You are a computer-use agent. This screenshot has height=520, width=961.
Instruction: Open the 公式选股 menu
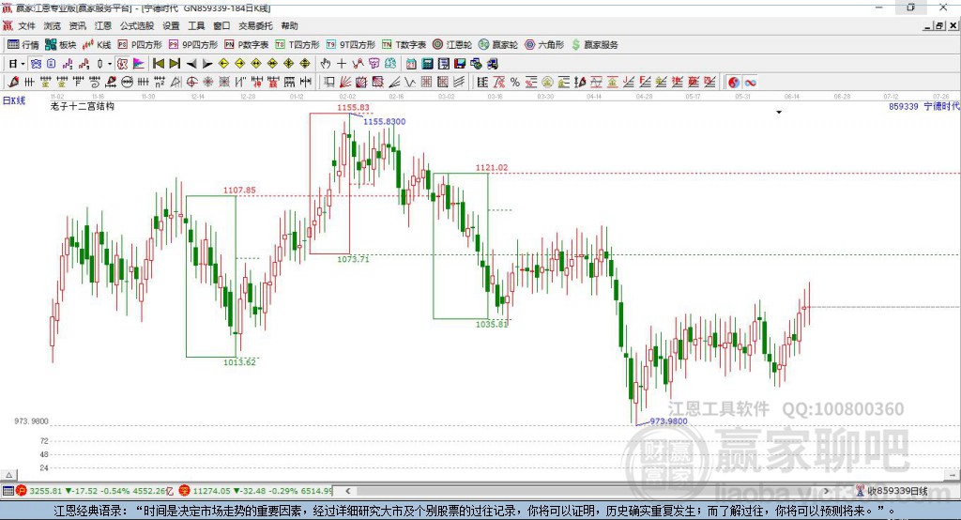click(x=137, y=25)
